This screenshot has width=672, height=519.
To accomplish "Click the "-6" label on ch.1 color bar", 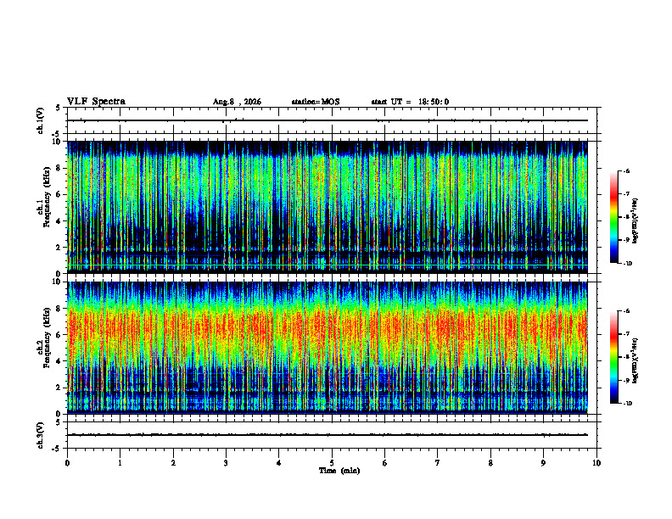I will coord(626,170).
